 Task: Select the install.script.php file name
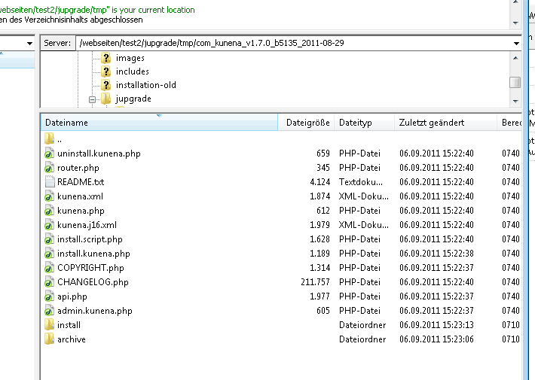coord(90,239)
